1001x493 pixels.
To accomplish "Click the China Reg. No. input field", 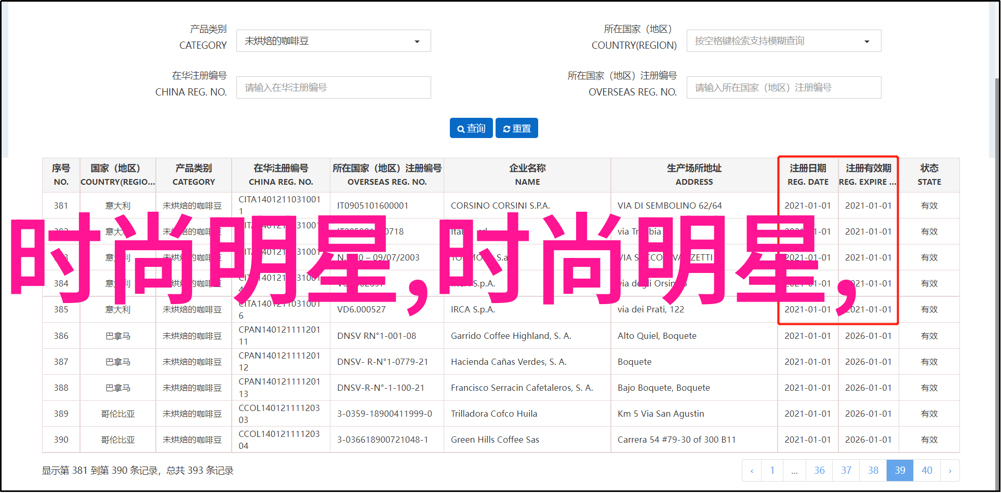I will [333, 88].
